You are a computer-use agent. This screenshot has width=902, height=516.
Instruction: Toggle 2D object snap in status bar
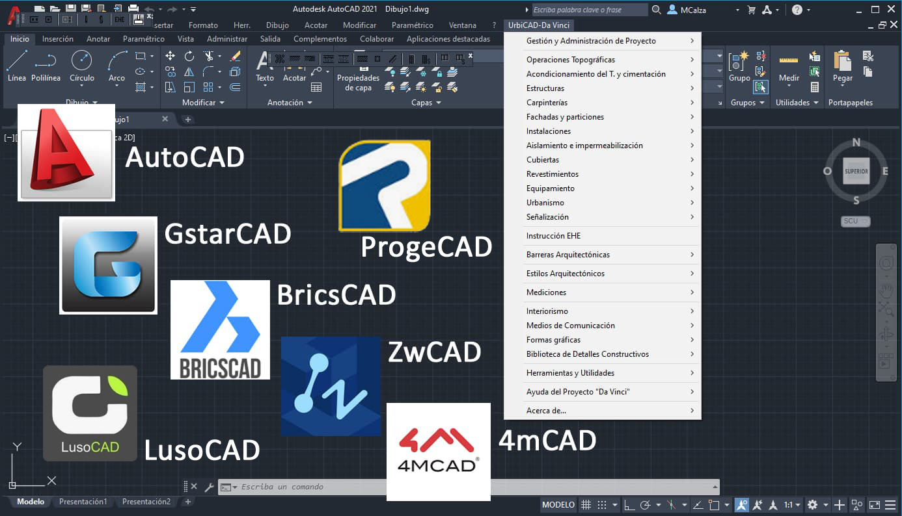click(714, 505)
